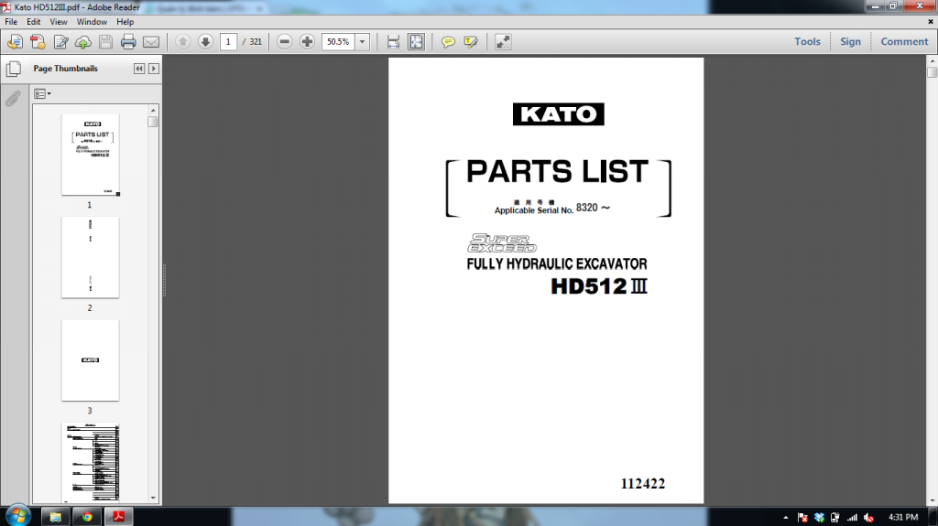Viewport: 938px width, 526px height.
Task: Open the Comment pane
Action: click(904, 41)
